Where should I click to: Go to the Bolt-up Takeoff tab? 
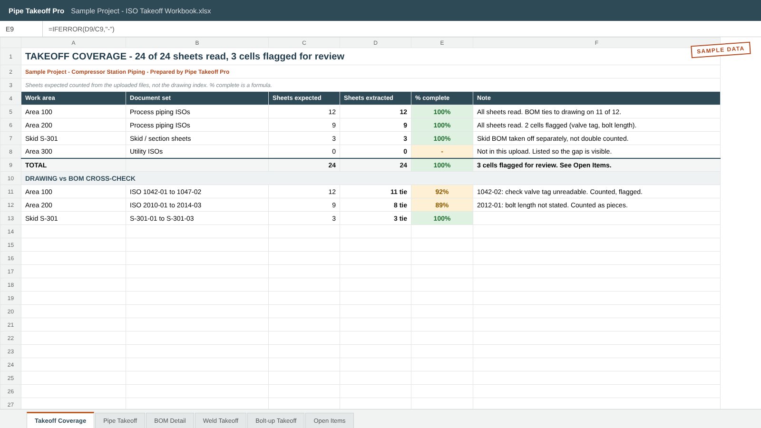(276, 420)
